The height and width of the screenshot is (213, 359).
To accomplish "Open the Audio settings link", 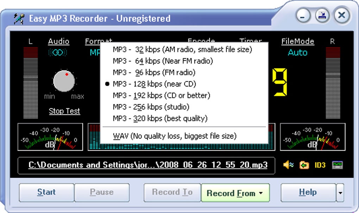I will 59,41.
